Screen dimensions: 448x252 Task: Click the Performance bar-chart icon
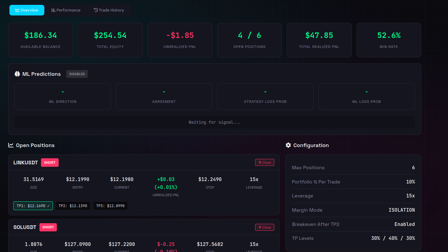[x=53, y=10]
